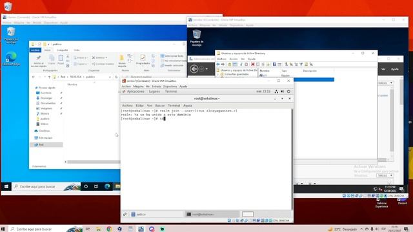Click Cambiar nombre in the ribbon

[103, 64]
